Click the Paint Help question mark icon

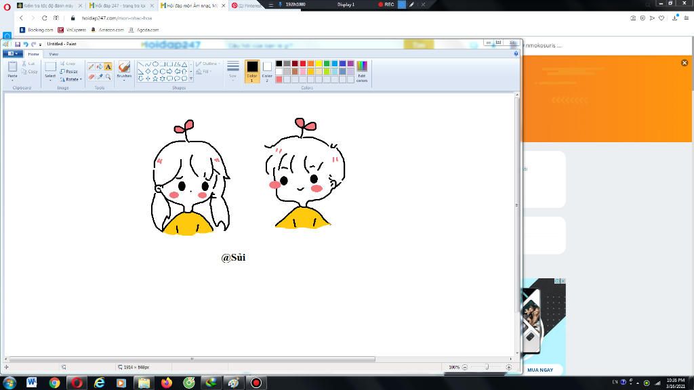[516, 54]
